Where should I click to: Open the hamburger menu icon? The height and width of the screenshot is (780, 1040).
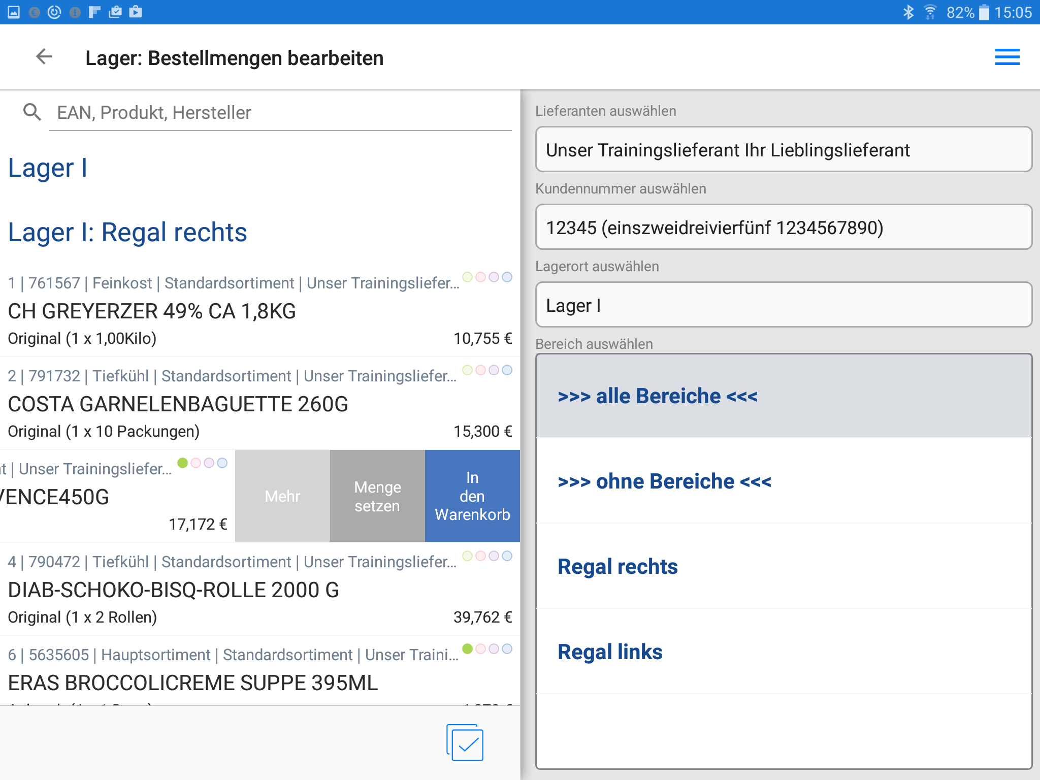coord(1006,57)
